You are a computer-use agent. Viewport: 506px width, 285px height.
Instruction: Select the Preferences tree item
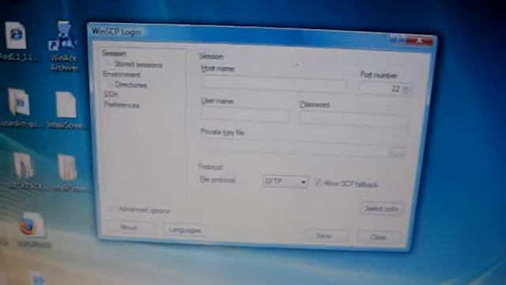pos(122,104)
